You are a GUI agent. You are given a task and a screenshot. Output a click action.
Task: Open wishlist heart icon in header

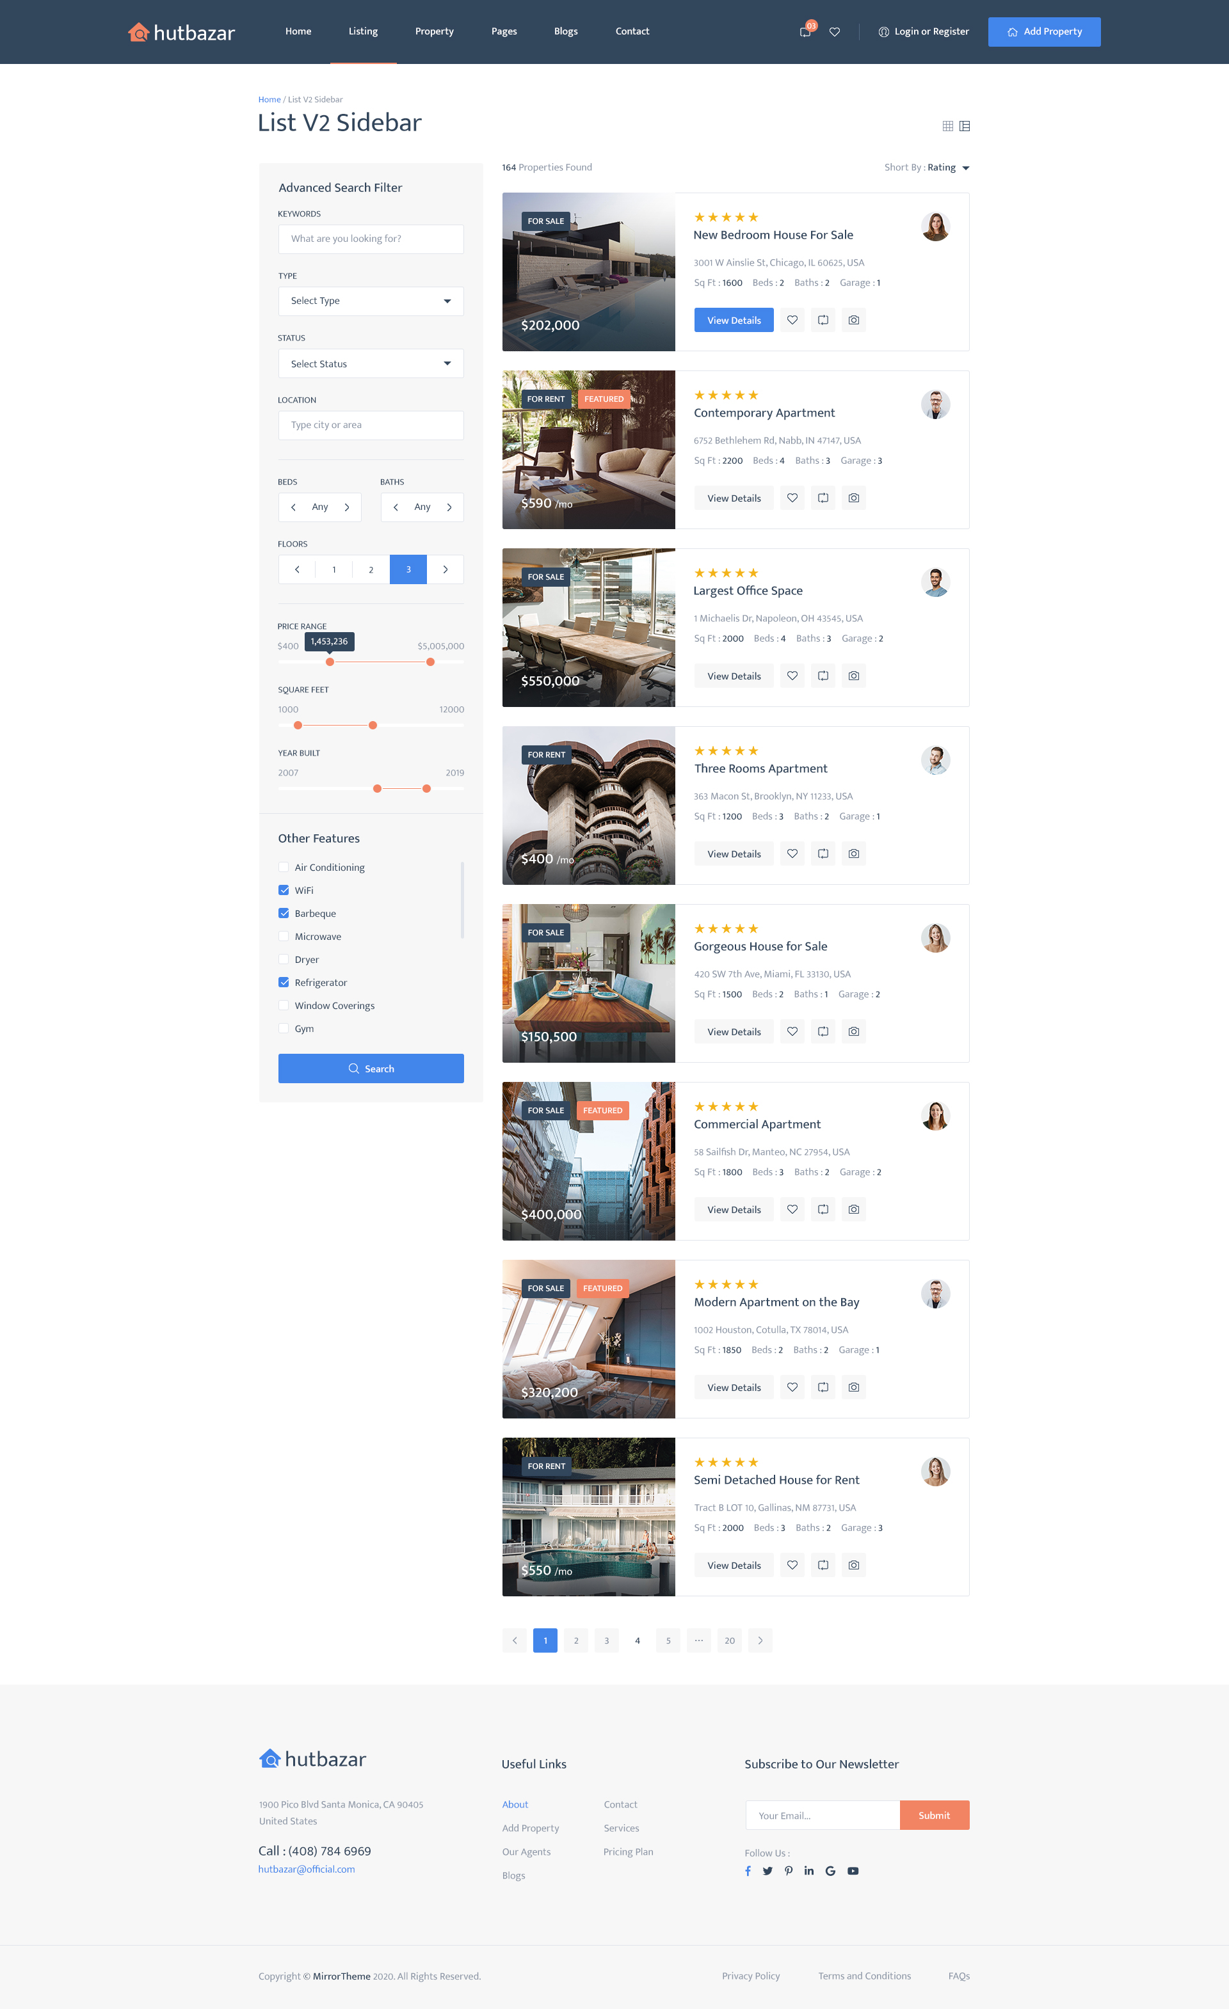834,32
